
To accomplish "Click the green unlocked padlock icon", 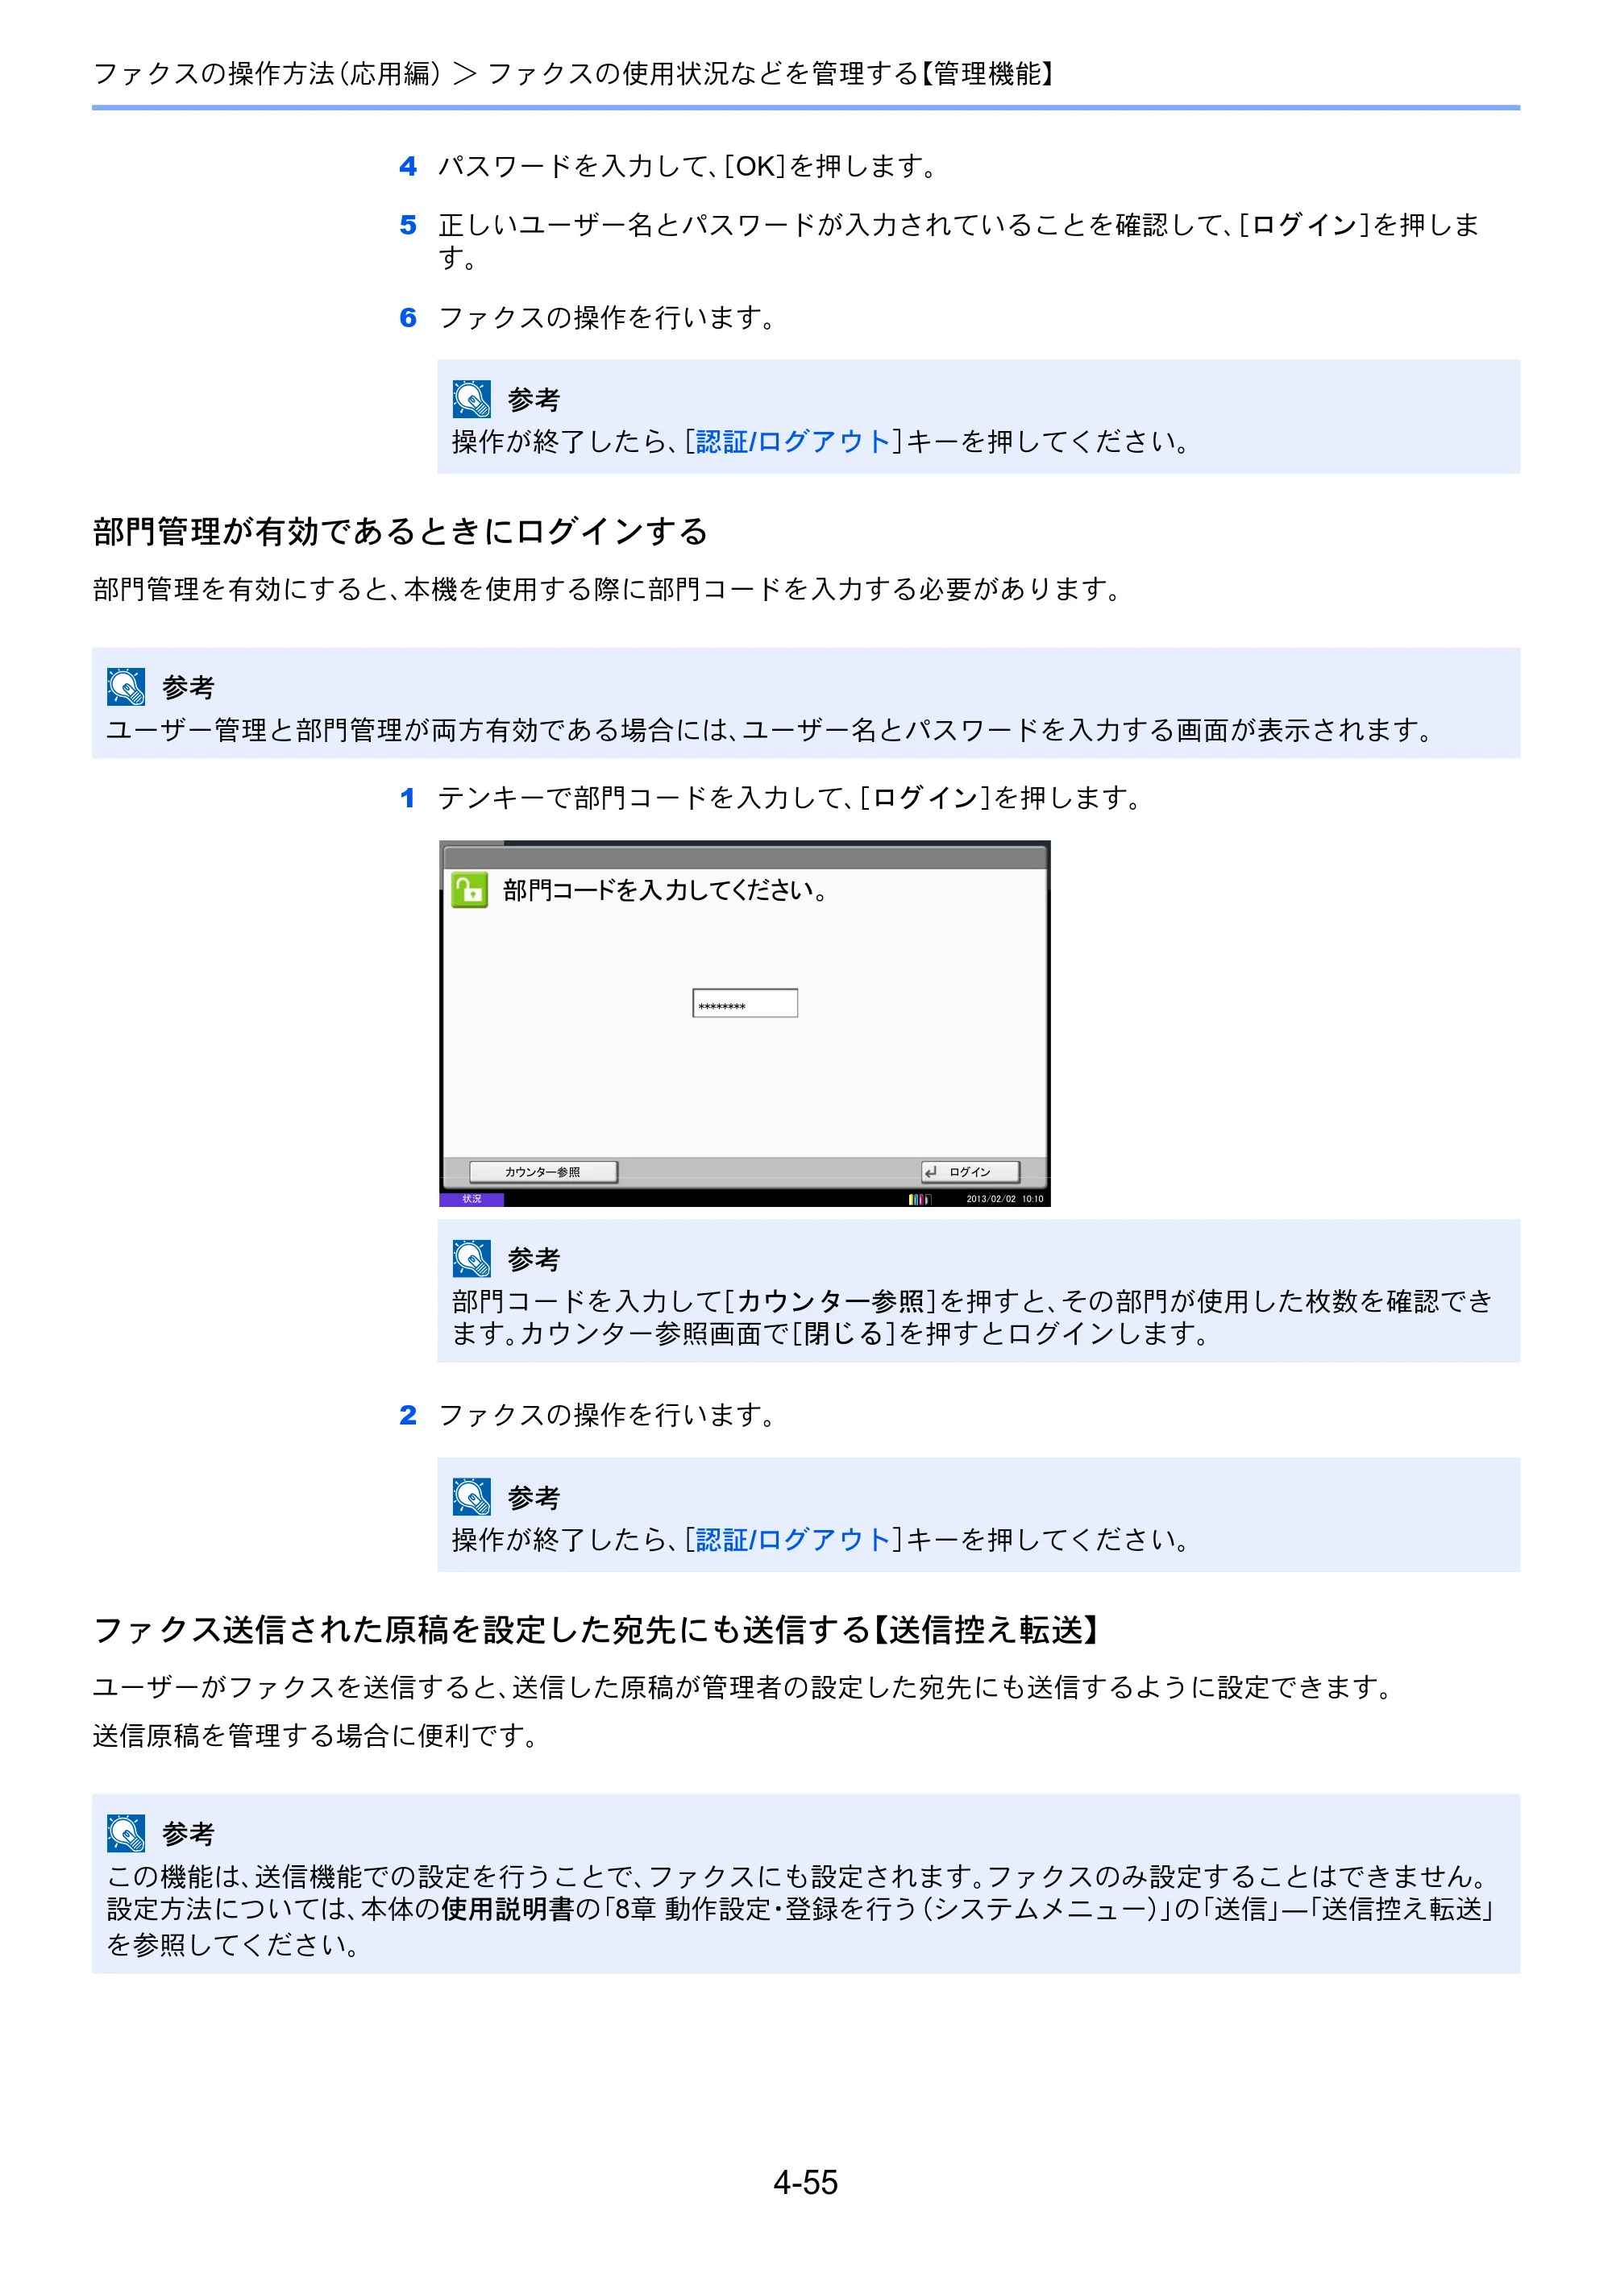I will point(469,890).
